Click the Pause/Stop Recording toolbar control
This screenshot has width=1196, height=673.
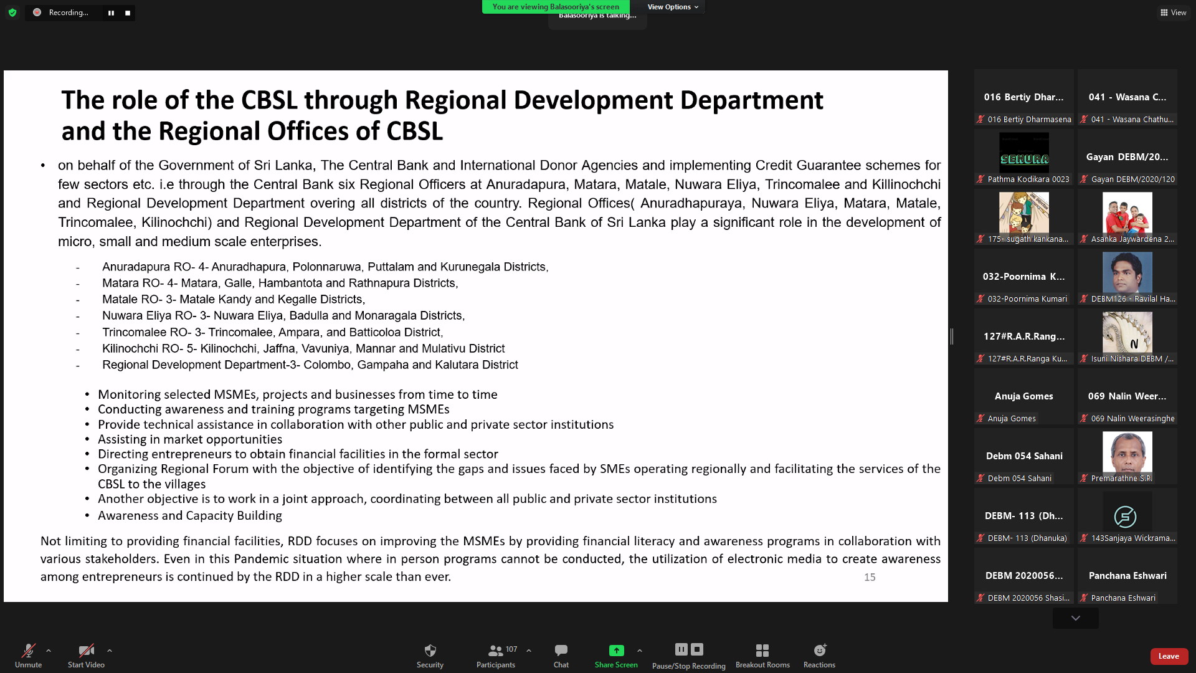pyautogui.click(x=689, y=656)
